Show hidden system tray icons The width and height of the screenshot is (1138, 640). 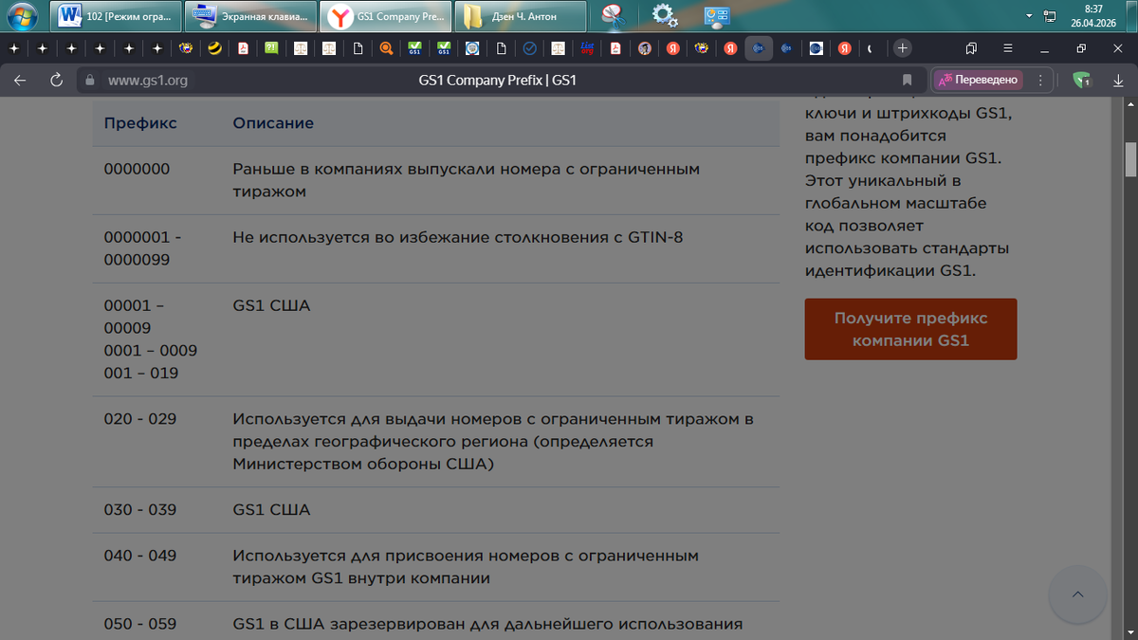click(x=1030, y=16)
